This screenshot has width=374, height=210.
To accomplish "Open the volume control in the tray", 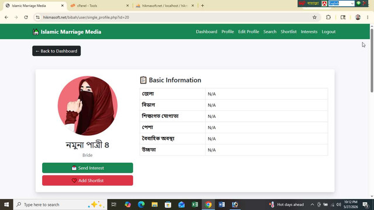I will (x=338, y=205).
